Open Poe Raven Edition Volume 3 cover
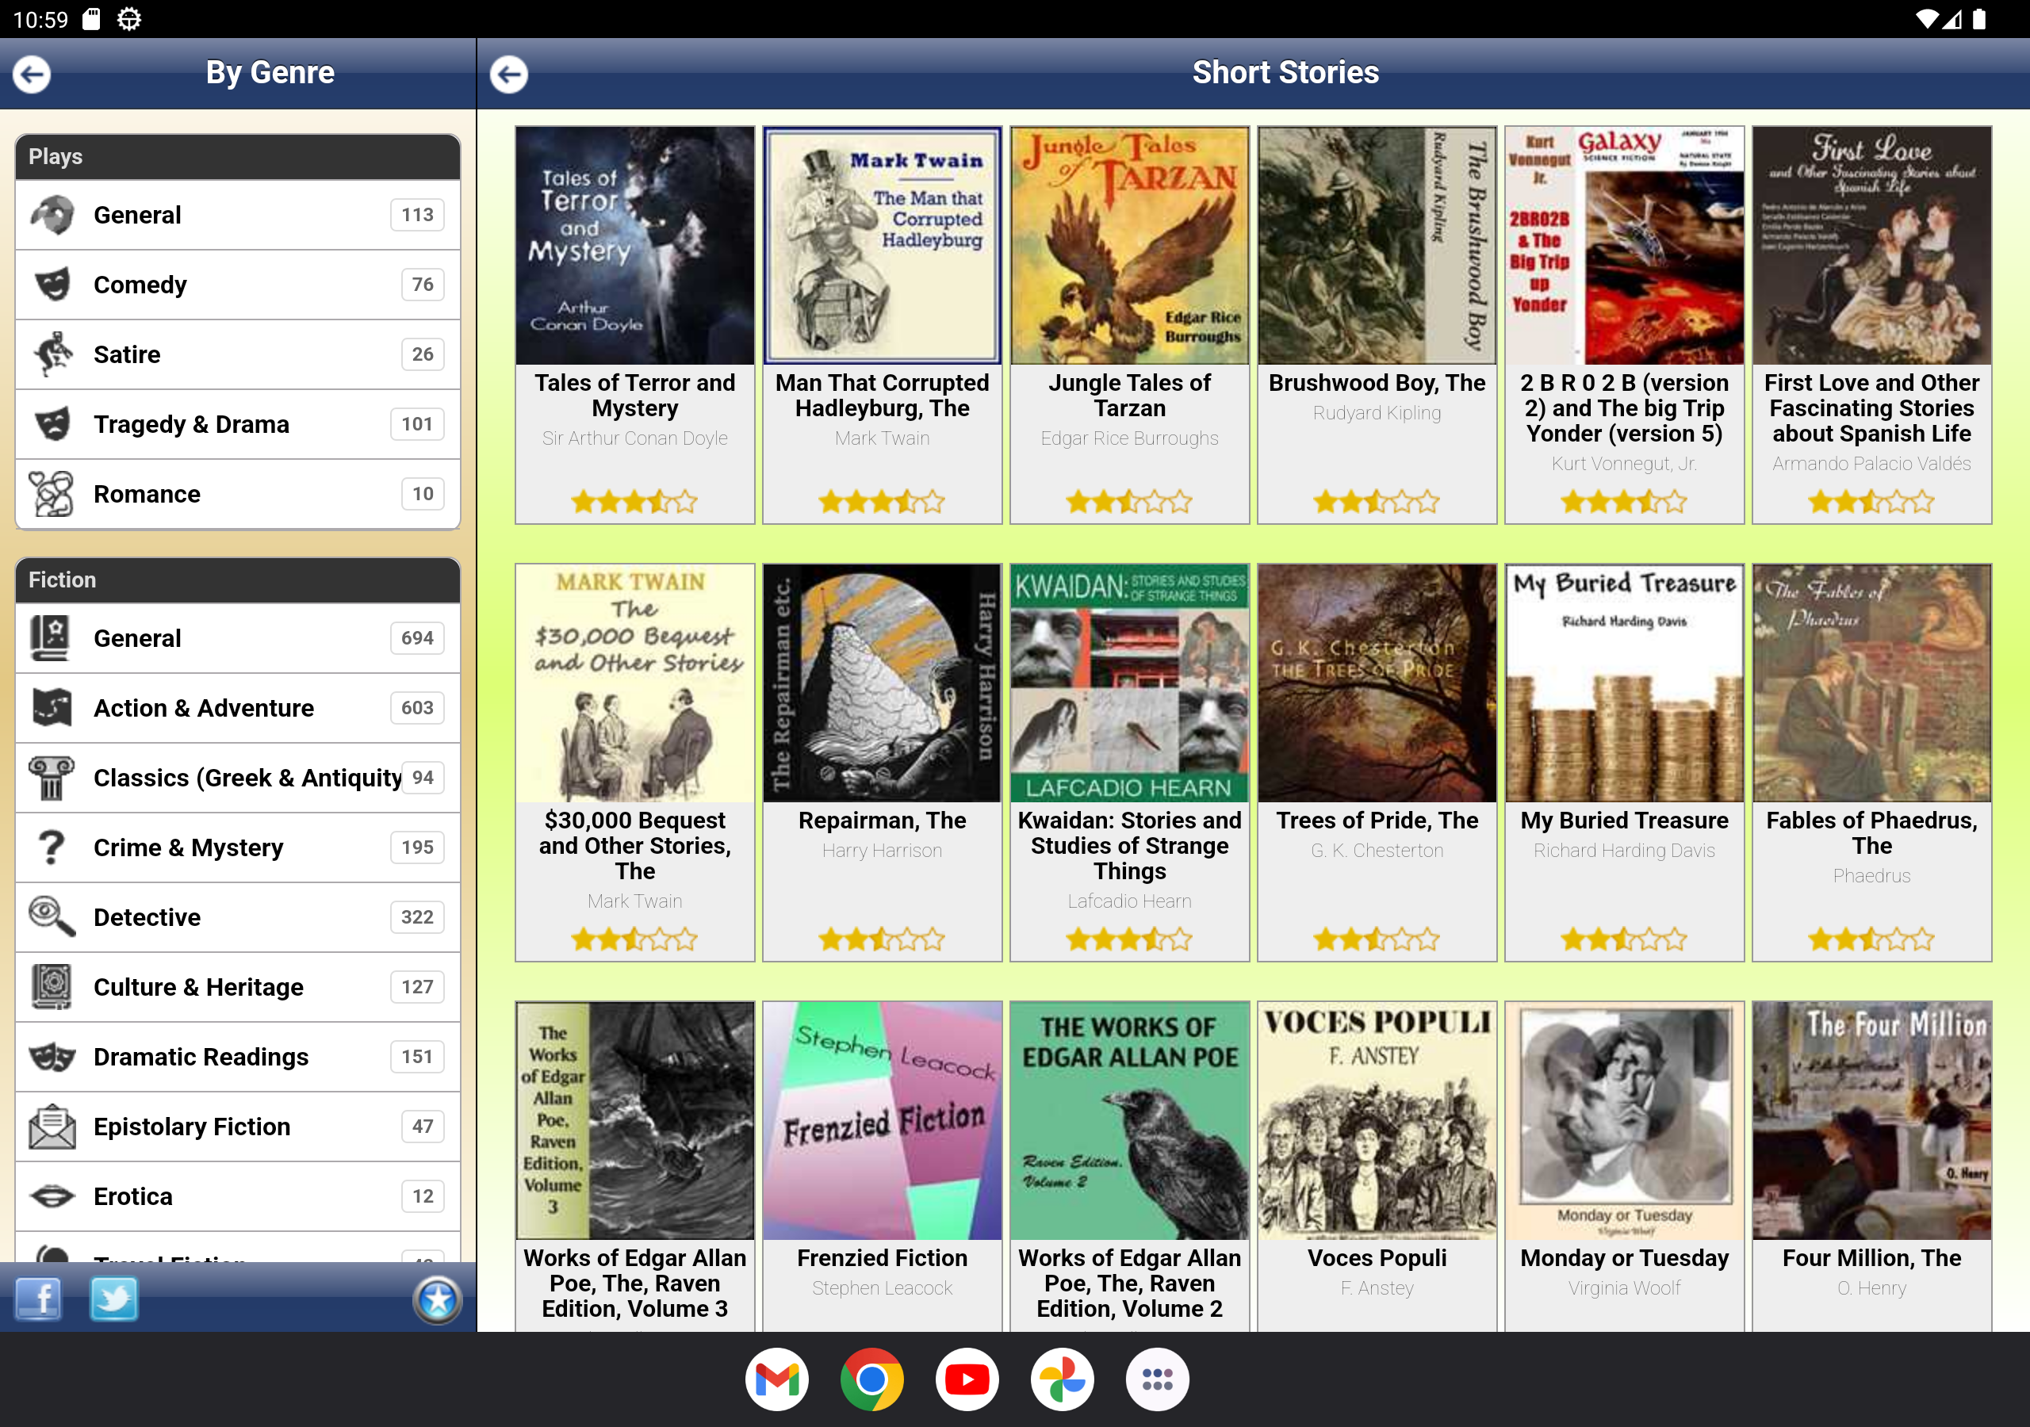 pyautogui.click(x=635, y=1120)
